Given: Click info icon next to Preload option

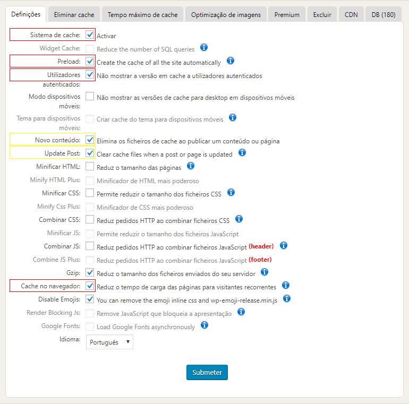Looking at the screenshot, I should (231, 61).
